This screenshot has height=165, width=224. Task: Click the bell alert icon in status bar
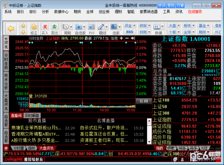[x=183, y=159]
